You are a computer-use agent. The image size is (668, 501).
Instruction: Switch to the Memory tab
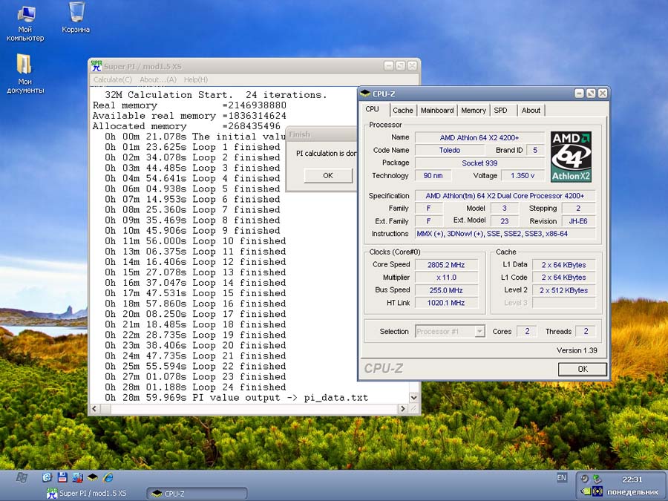coord(474,111)
